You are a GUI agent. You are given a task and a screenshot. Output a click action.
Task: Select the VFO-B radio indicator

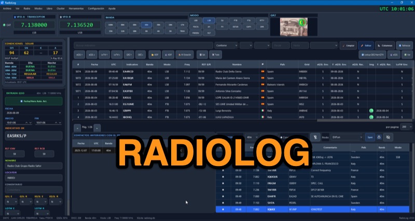click(x=61, y=17)
